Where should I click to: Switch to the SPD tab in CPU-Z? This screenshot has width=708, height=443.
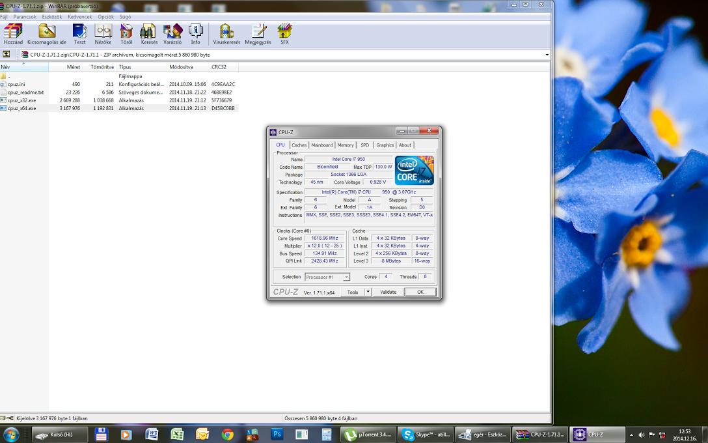tap(365, 145)
